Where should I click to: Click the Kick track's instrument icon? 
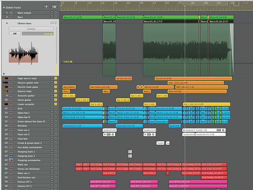10,108
